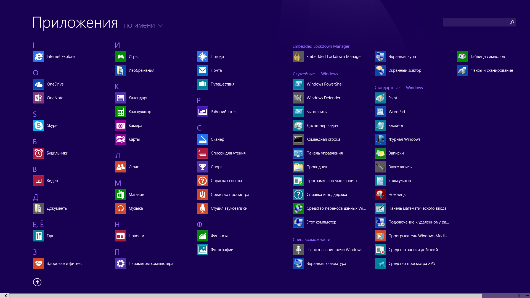Launch the Сканер app icon

pyautogui.click(x=203, y=139)
